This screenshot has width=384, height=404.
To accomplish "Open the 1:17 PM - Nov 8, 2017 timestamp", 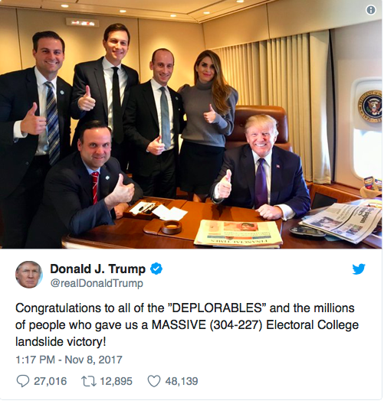I will coord(69,360).
